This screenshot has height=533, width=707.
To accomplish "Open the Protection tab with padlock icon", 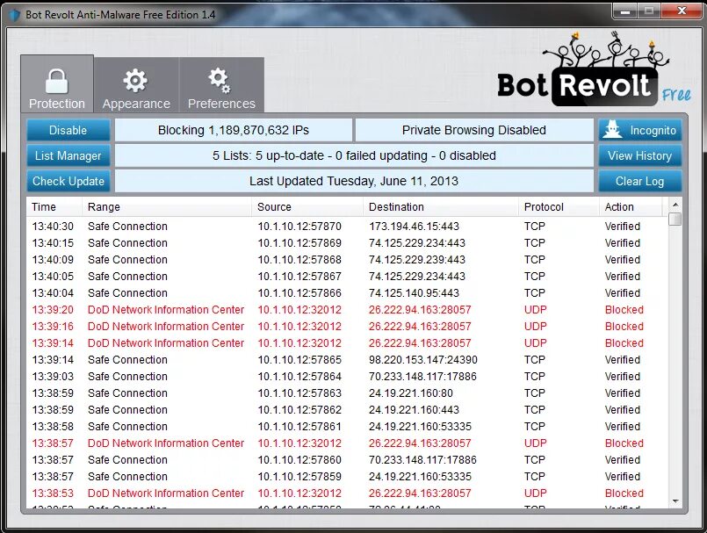I will point(57,84).
